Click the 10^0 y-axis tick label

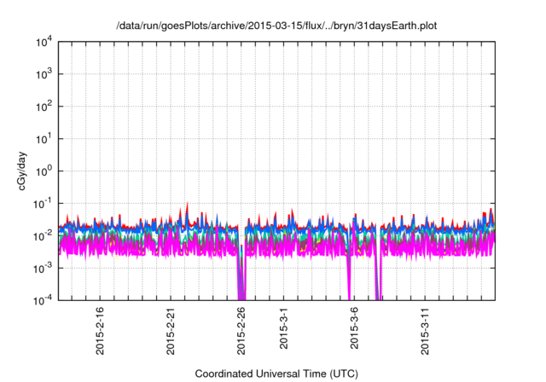click(x=45, y=171)
